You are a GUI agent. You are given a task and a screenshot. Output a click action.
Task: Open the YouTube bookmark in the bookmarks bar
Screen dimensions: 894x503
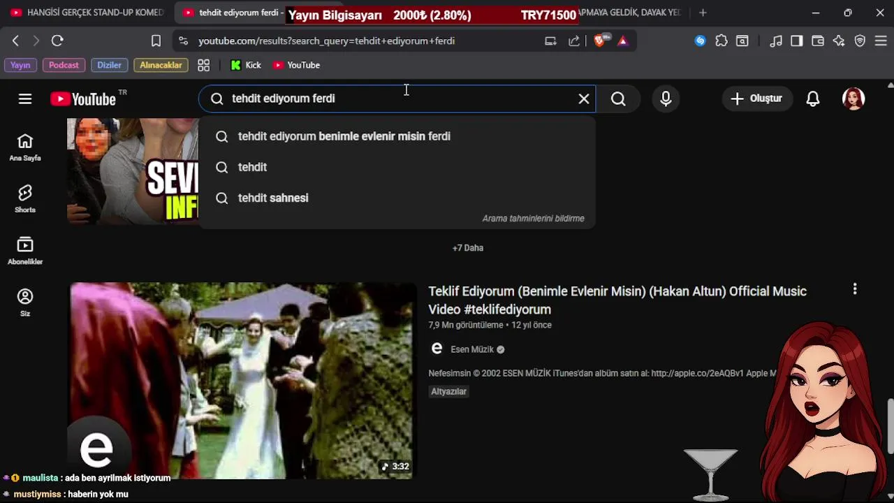296,65
